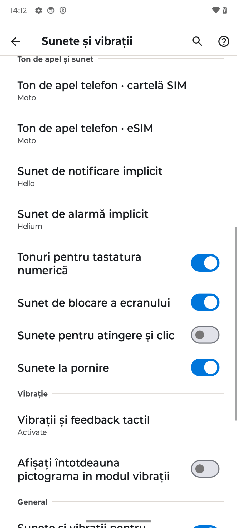Screen dimensions: 237x528
Task: Open the help question mark icon
Action: pos(224,41)
